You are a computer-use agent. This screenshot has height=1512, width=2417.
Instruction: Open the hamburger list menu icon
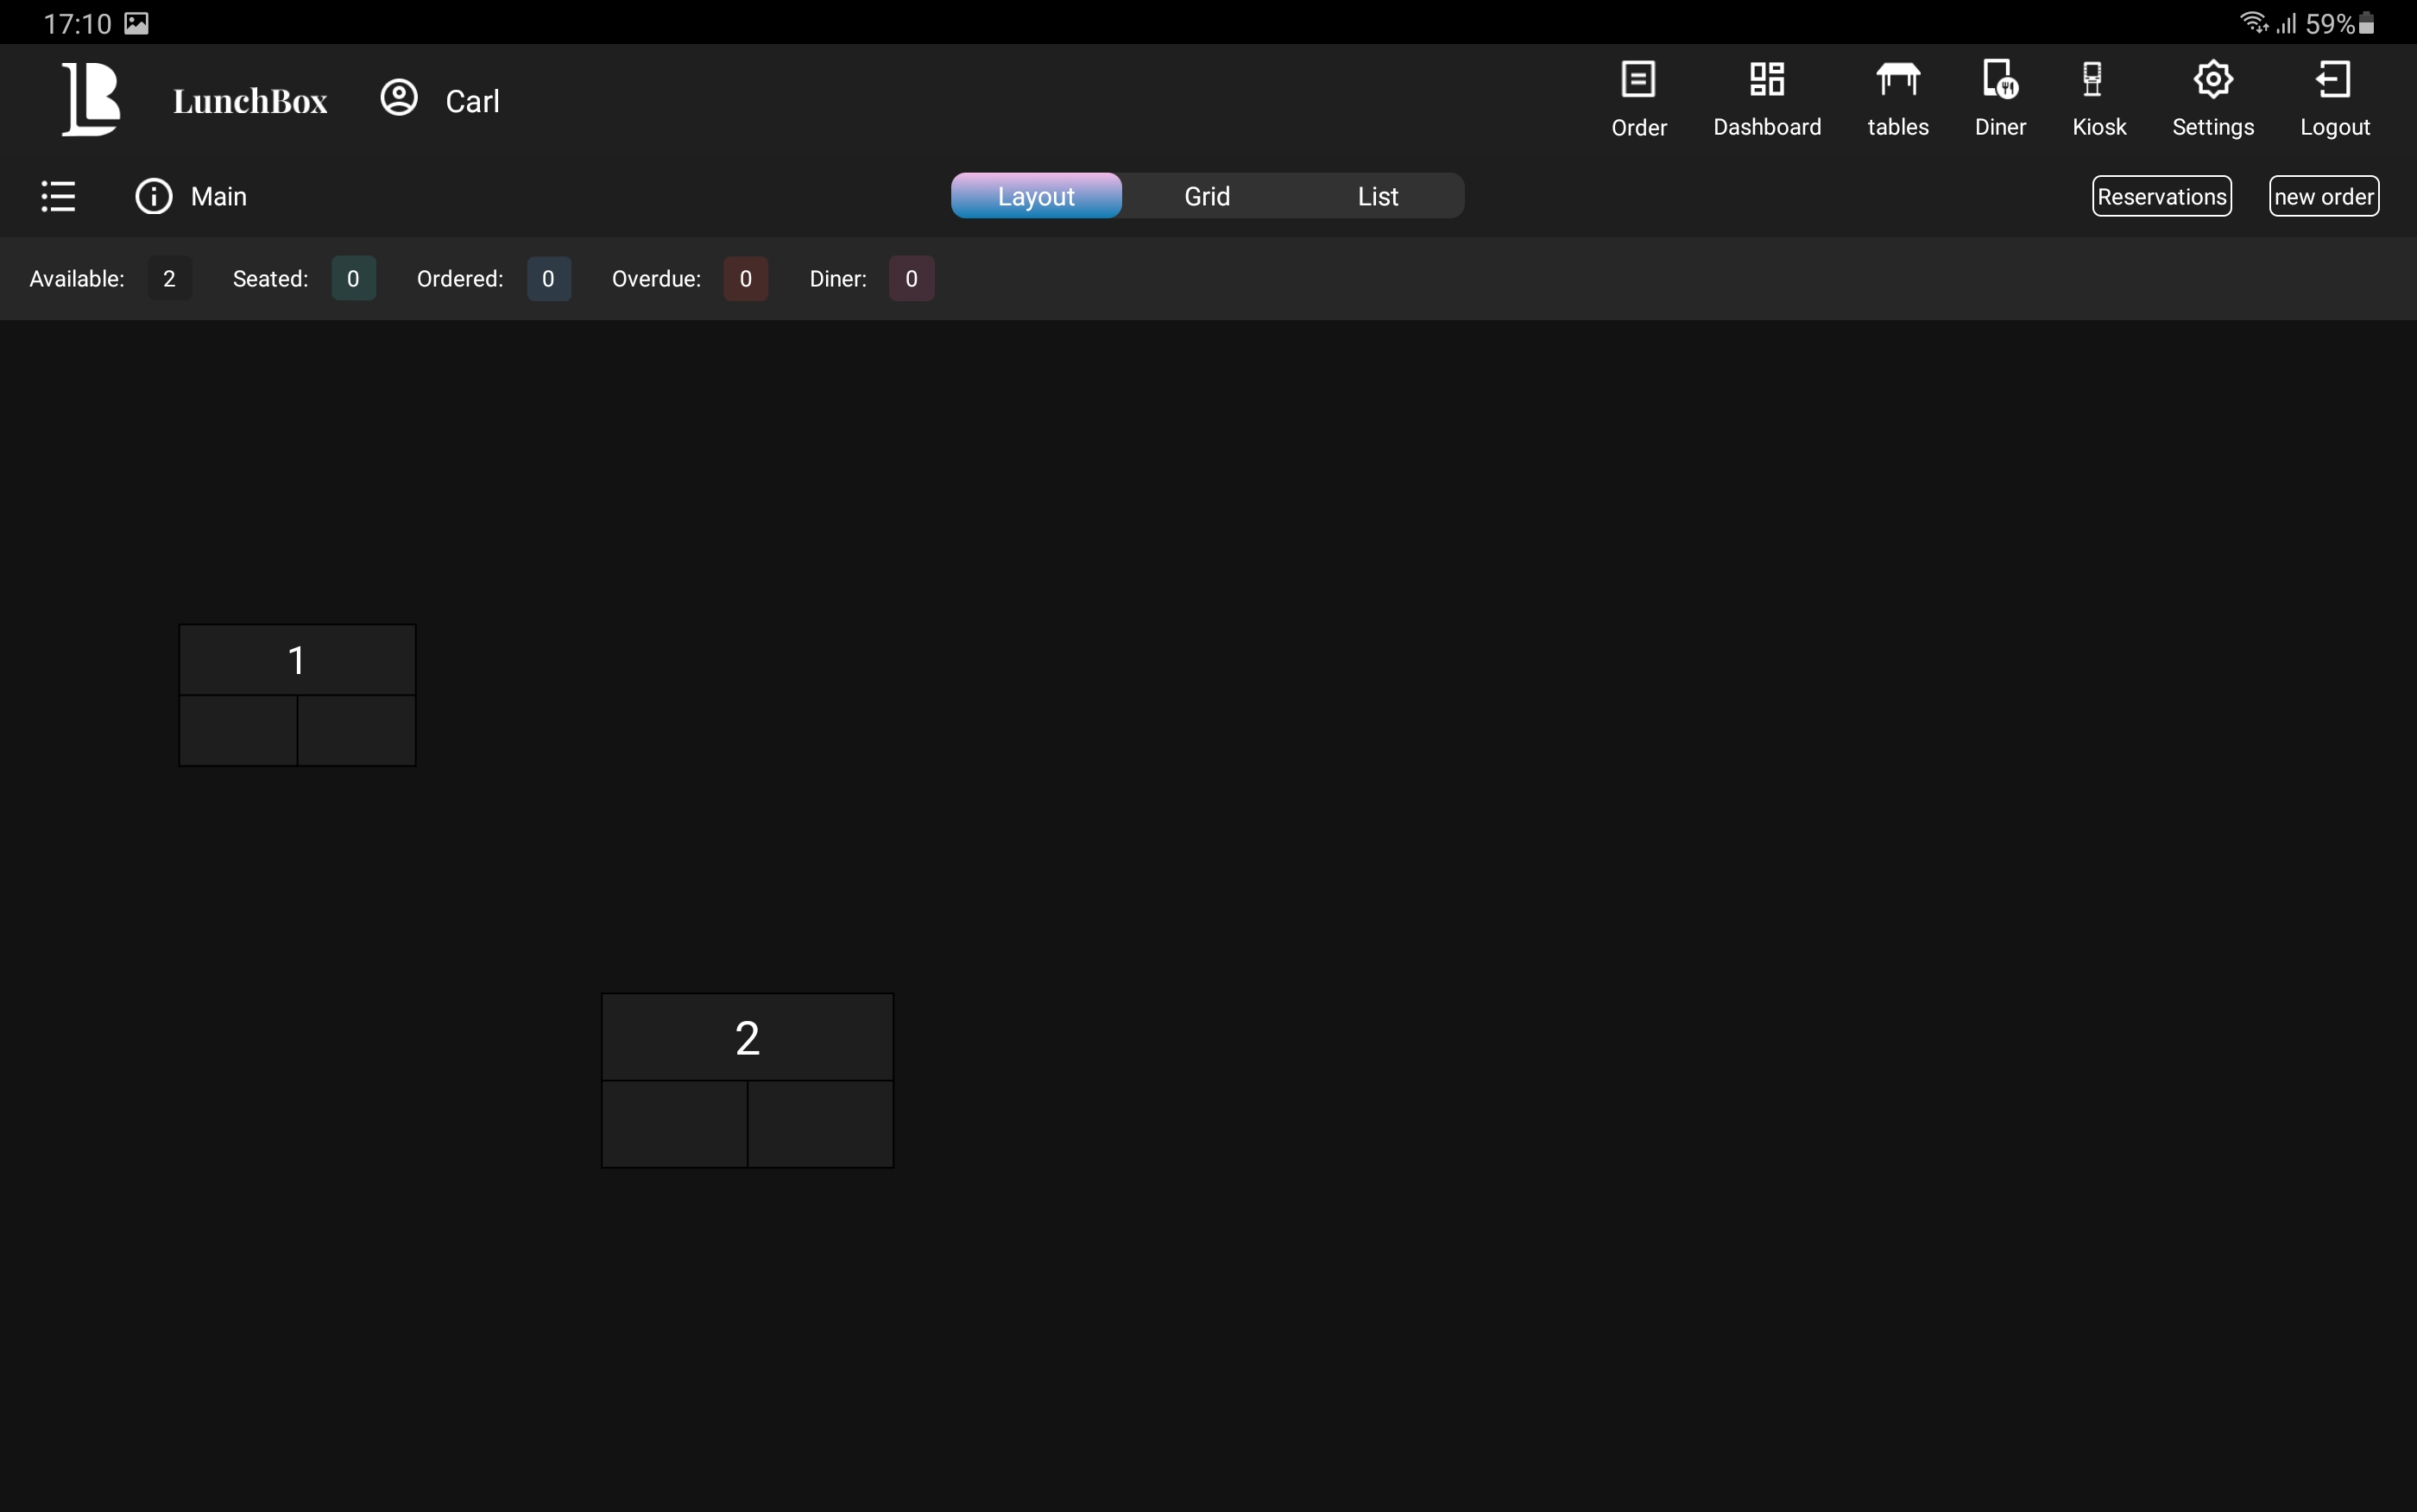pyautogui.click(x=58, y=196)
